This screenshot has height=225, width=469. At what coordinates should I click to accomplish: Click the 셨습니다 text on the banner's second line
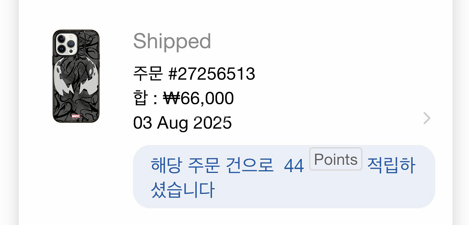point(183,190)
